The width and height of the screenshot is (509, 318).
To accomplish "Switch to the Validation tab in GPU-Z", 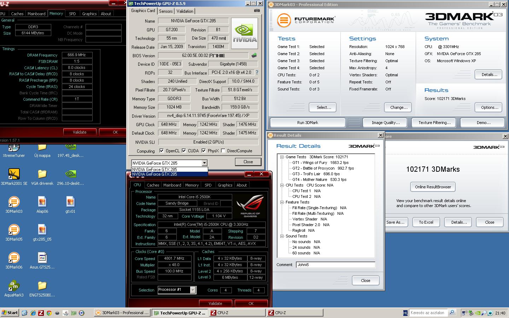I will click(x=185, y=11).
